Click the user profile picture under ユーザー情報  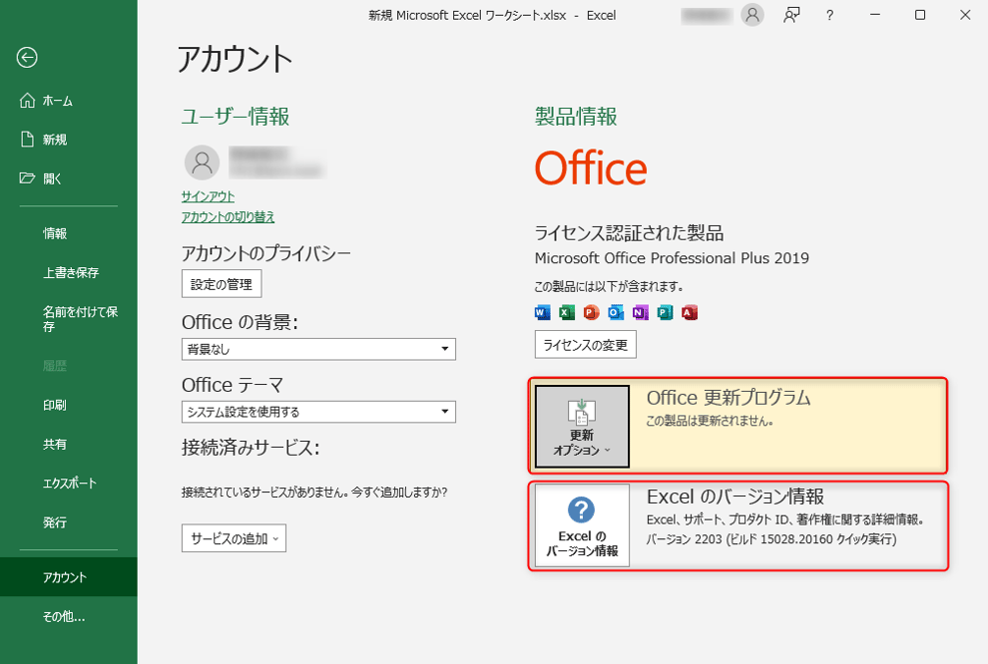[202, 163]
